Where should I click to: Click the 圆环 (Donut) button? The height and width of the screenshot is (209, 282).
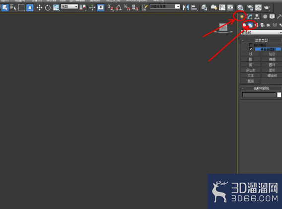pos(272,65)
